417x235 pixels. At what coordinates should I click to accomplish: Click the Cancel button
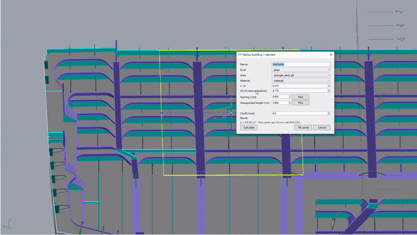pos(321,127)
